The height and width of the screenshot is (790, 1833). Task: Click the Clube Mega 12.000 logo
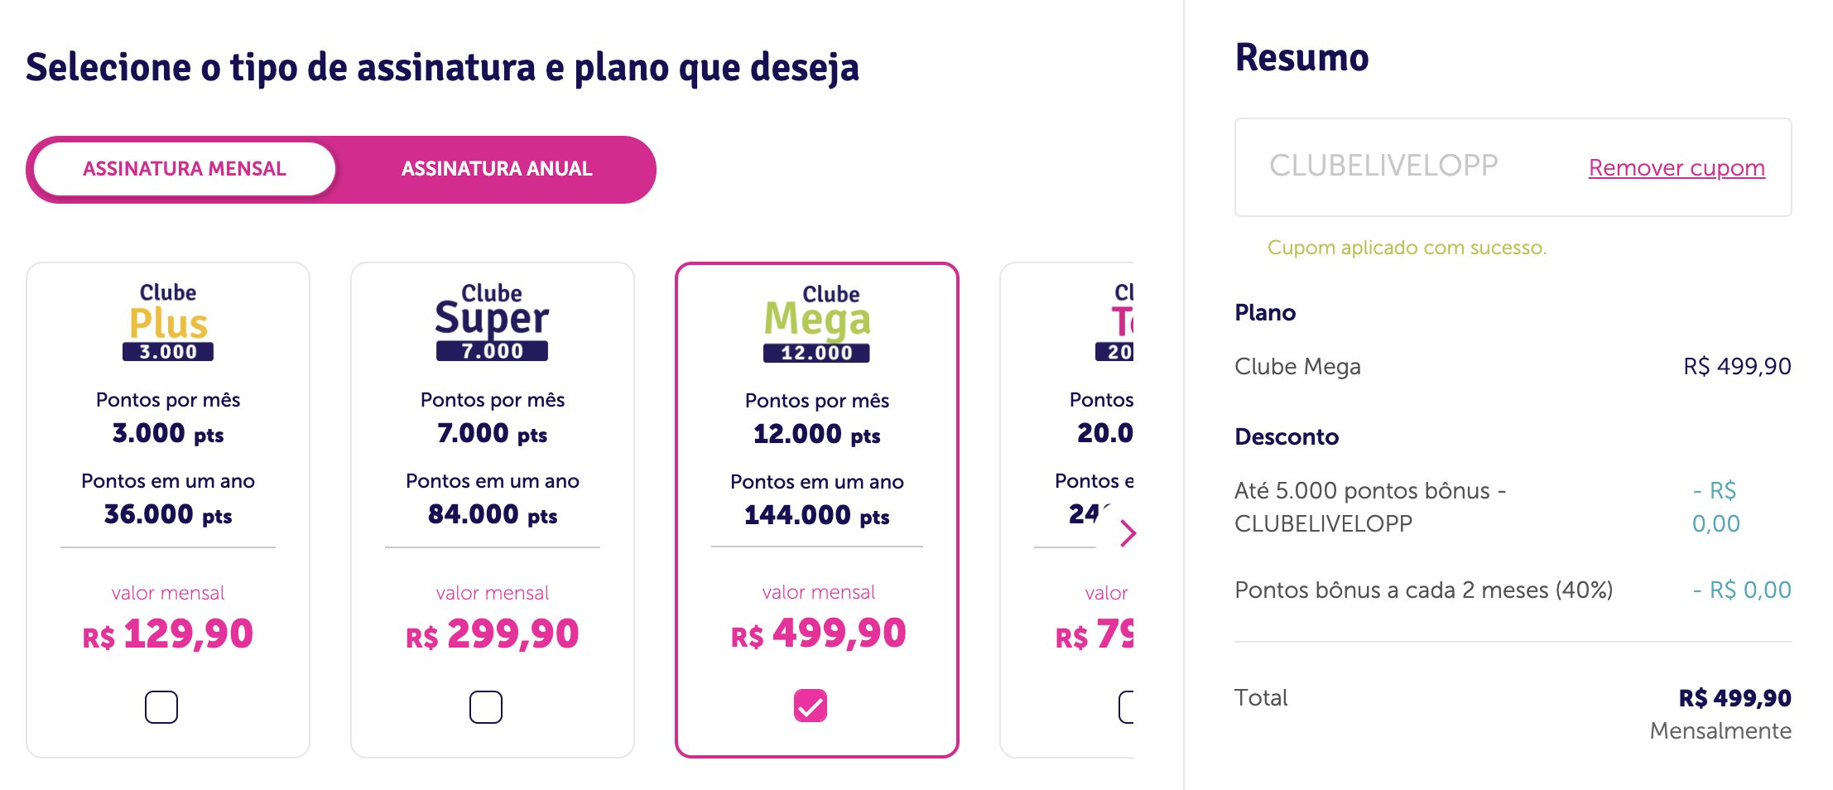click(x=817, y=322)
